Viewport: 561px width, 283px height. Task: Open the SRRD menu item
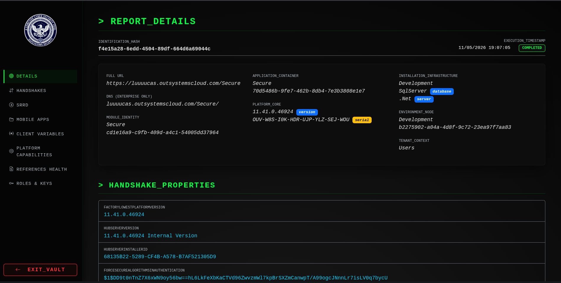(x=40, y=105)
